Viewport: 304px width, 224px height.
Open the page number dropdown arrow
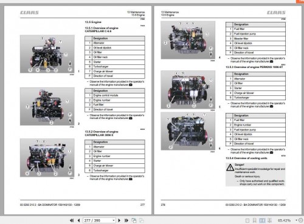pyautogui.click(x=114, y=220)
